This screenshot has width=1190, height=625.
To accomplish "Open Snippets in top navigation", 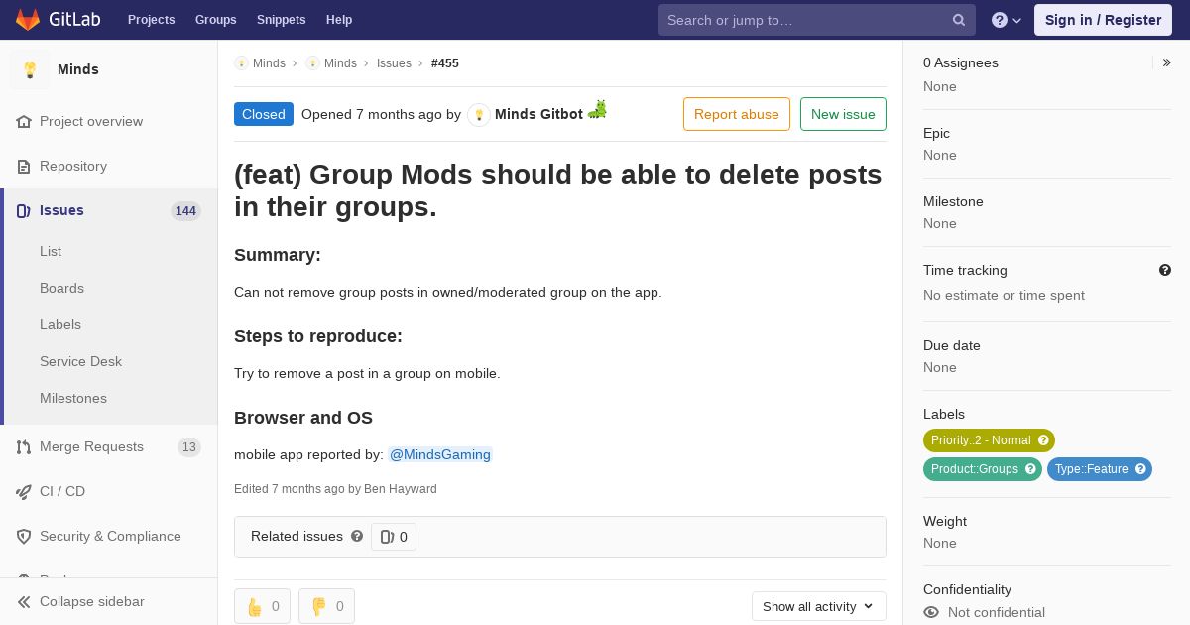I will tap(282, 20).
